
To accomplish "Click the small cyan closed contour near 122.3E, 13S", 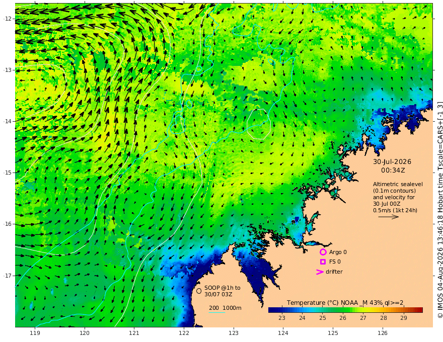I will click(199, 68).
